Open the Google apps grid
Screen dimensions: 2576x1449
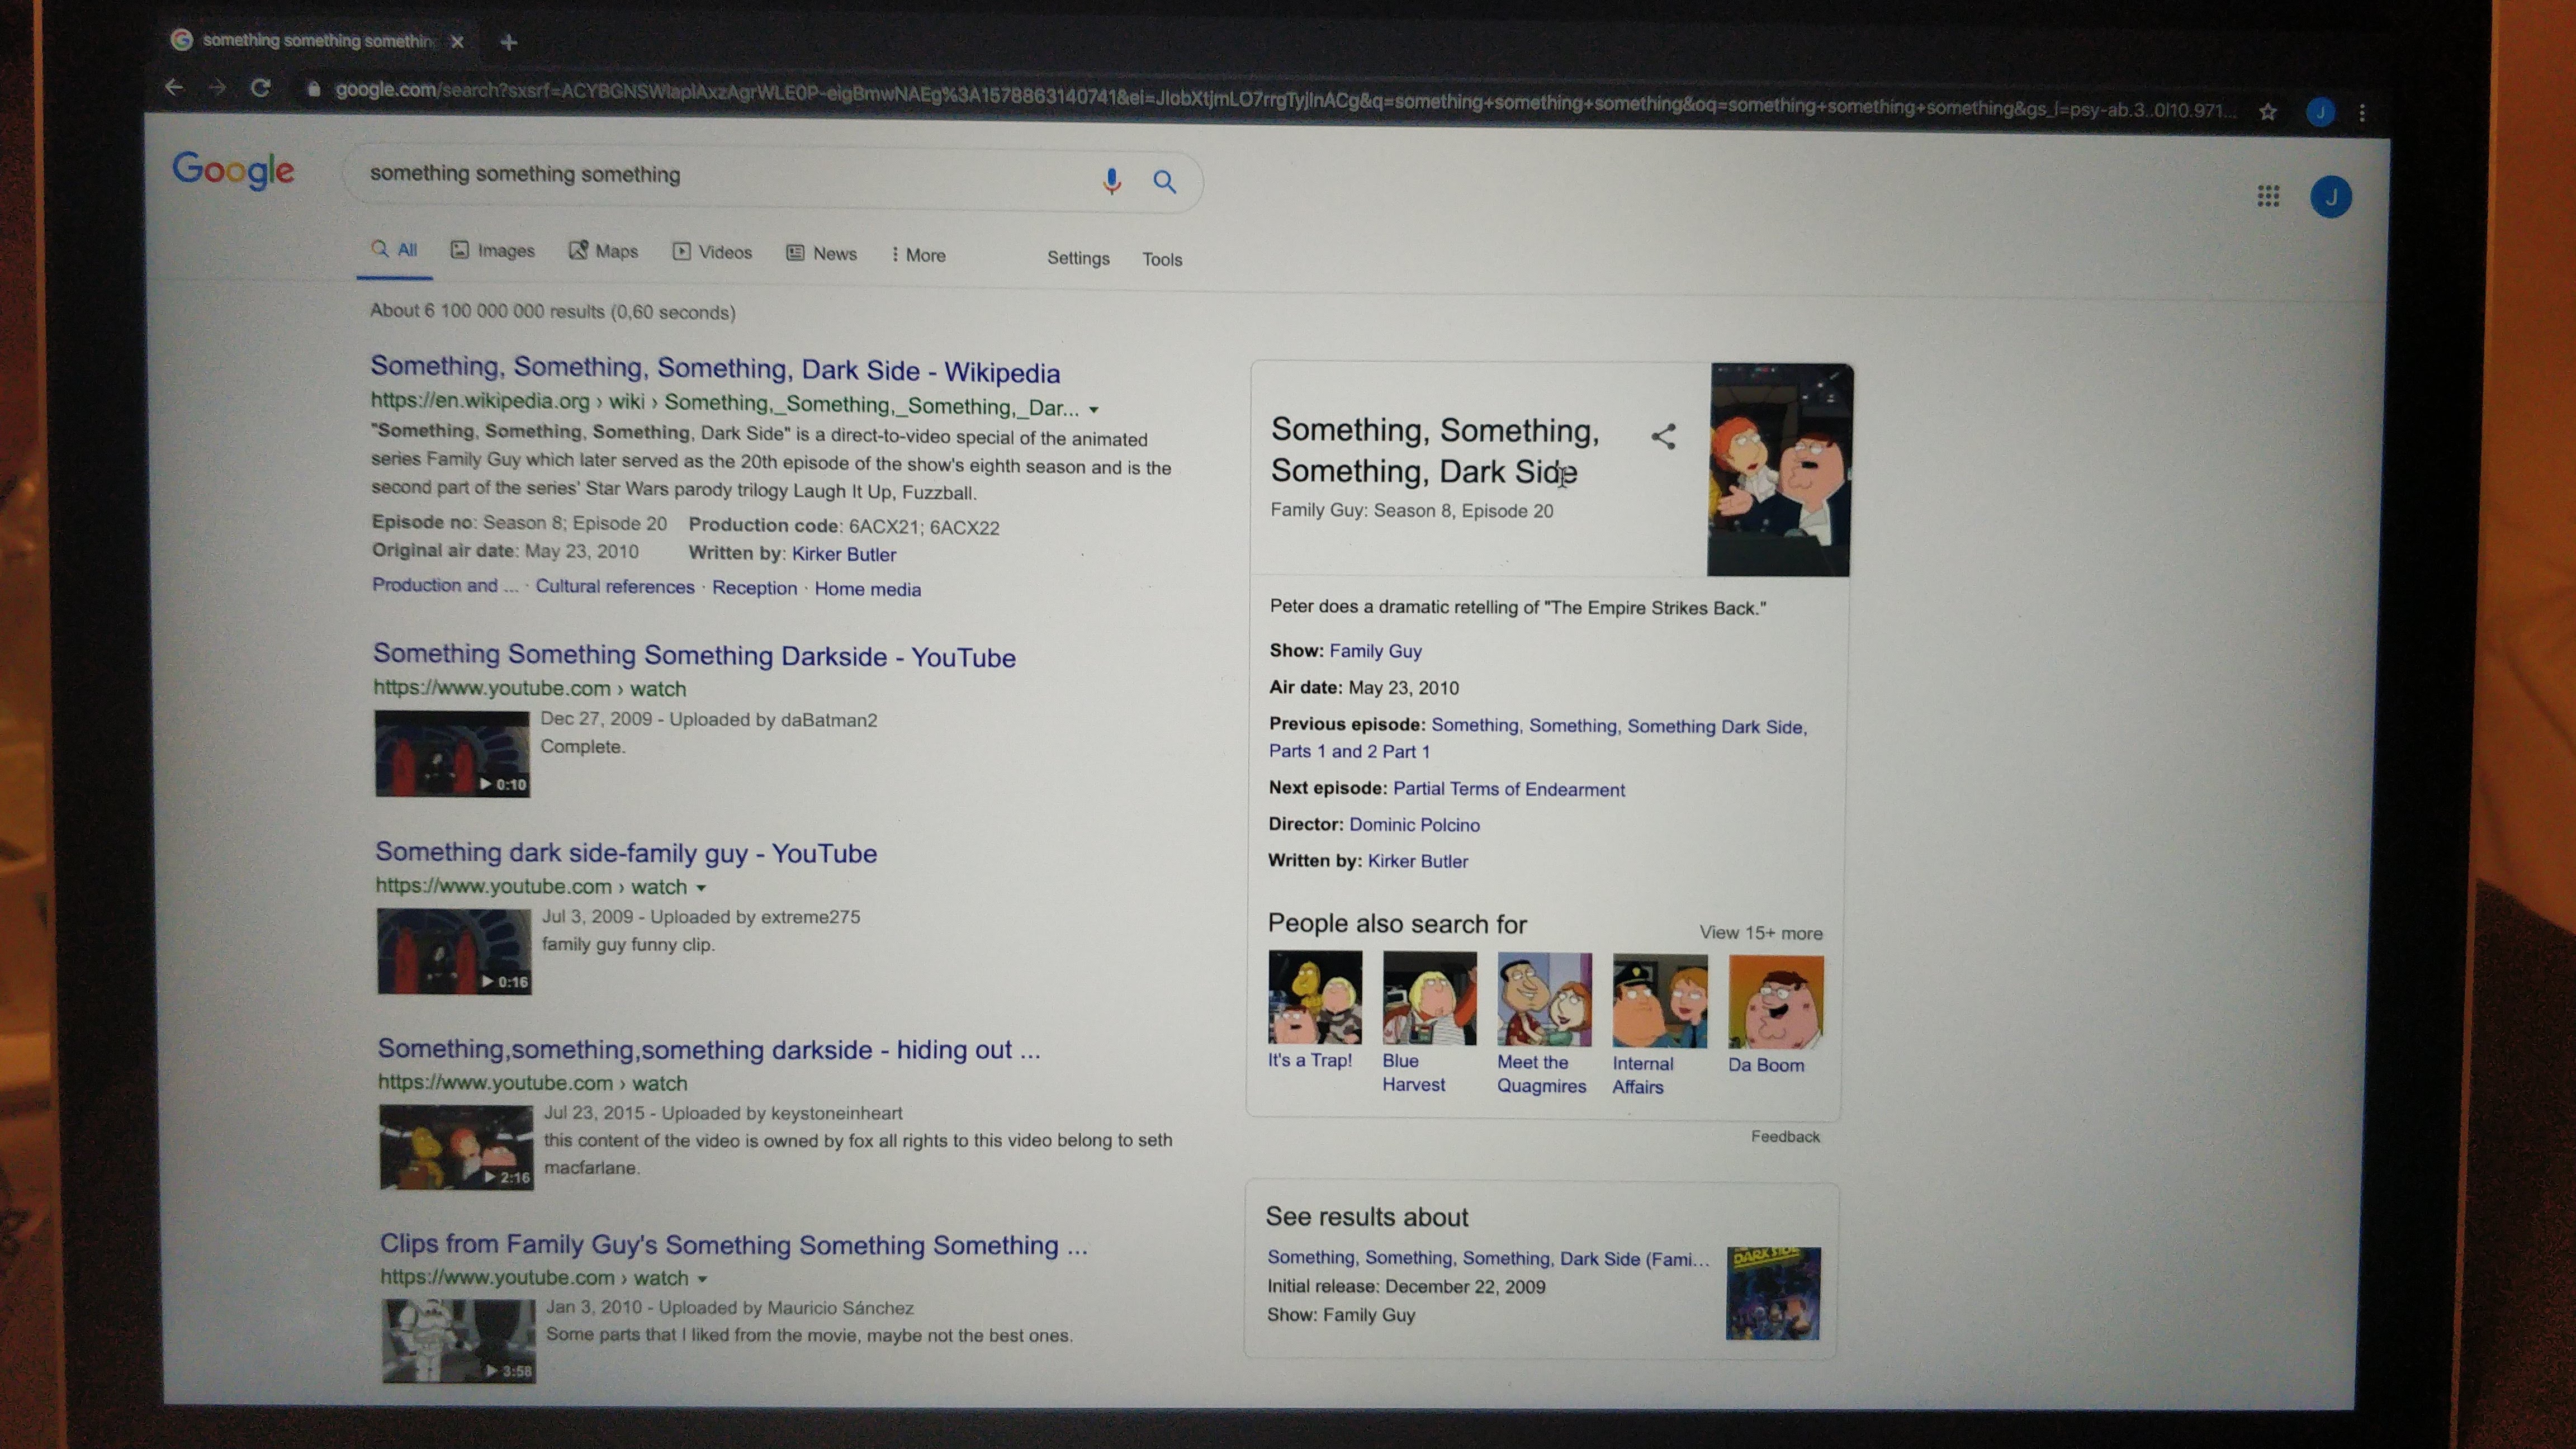(x=2268, y=196)
